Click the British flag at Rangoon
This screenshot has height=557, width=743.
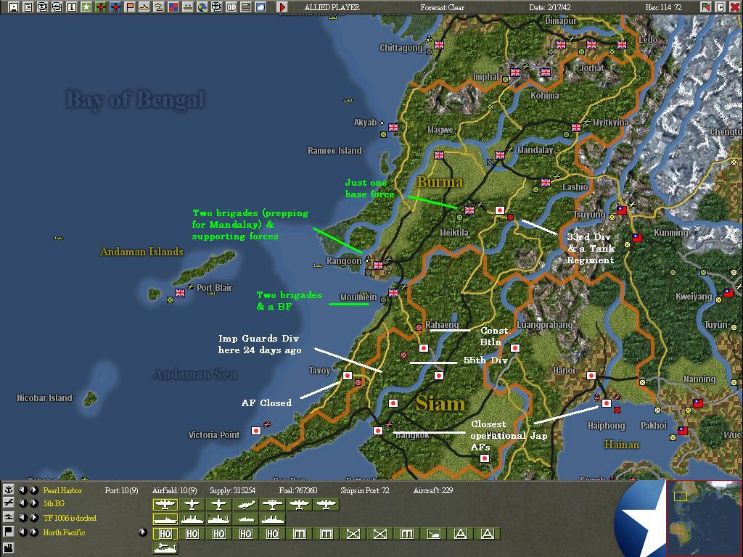click(x=377, y=265)
